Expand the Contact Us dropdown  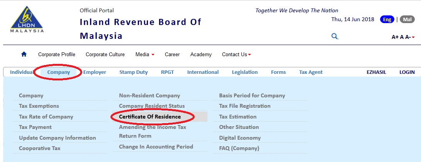pos(236,54)
